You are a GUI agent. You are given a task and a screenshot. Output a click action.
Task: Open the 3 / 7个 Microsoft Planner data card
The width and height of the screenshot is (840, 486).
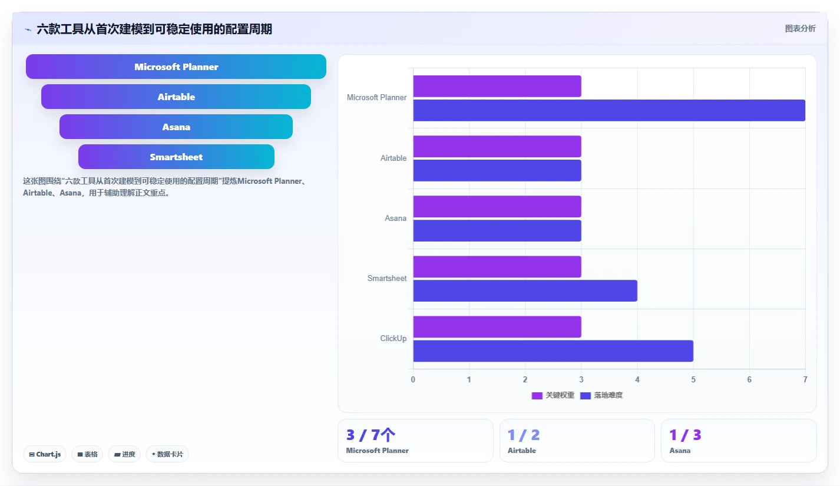click(415, 441)
